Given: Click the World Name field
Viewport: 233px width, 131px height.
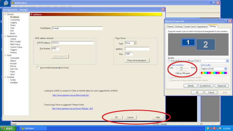Looking at the screenshot, I should tap(77, 28).
